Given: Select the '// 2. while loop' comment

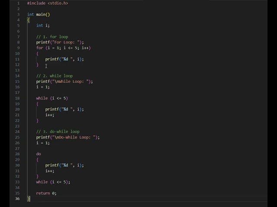Looking at the screenshot, I should (55, 76).
